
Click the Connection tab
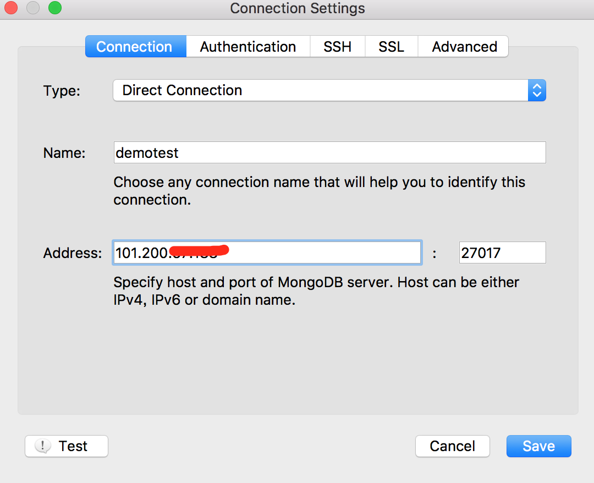point(134,47)
